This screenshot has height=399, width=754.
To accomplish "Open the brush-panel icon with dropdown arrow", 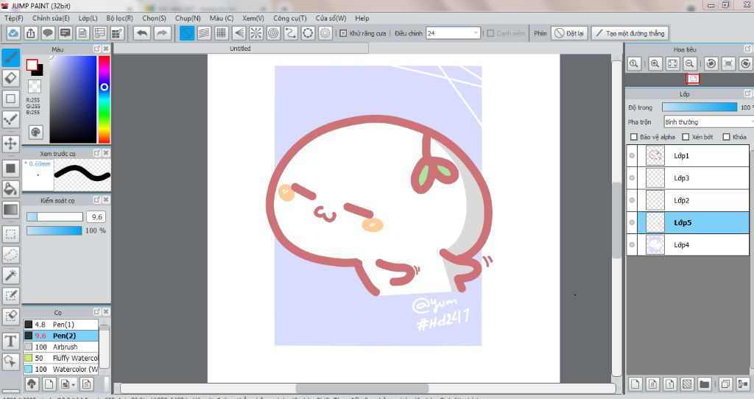I will click(x=68, y=384).
